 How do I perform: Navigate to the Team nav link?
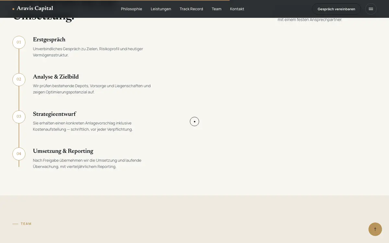tap(217, 9)
